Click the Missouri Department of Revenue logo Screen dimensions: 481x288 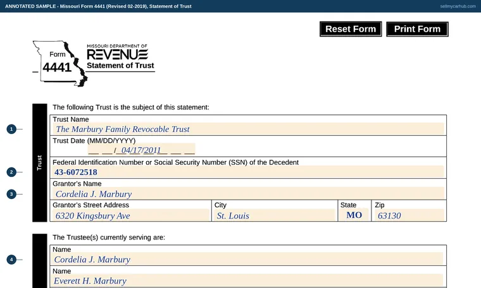click(117, 52)
